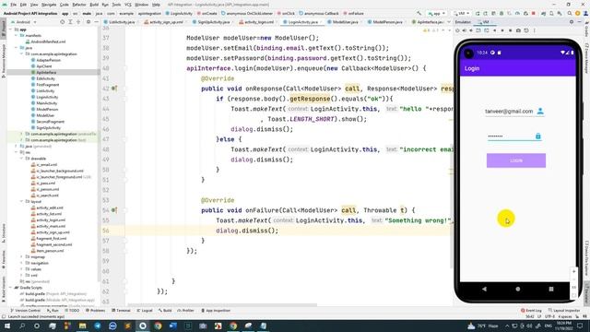This screenshot has height=332, width=590.
Task: Select AndroidManifest.xml file
Action: click(48, 41)
